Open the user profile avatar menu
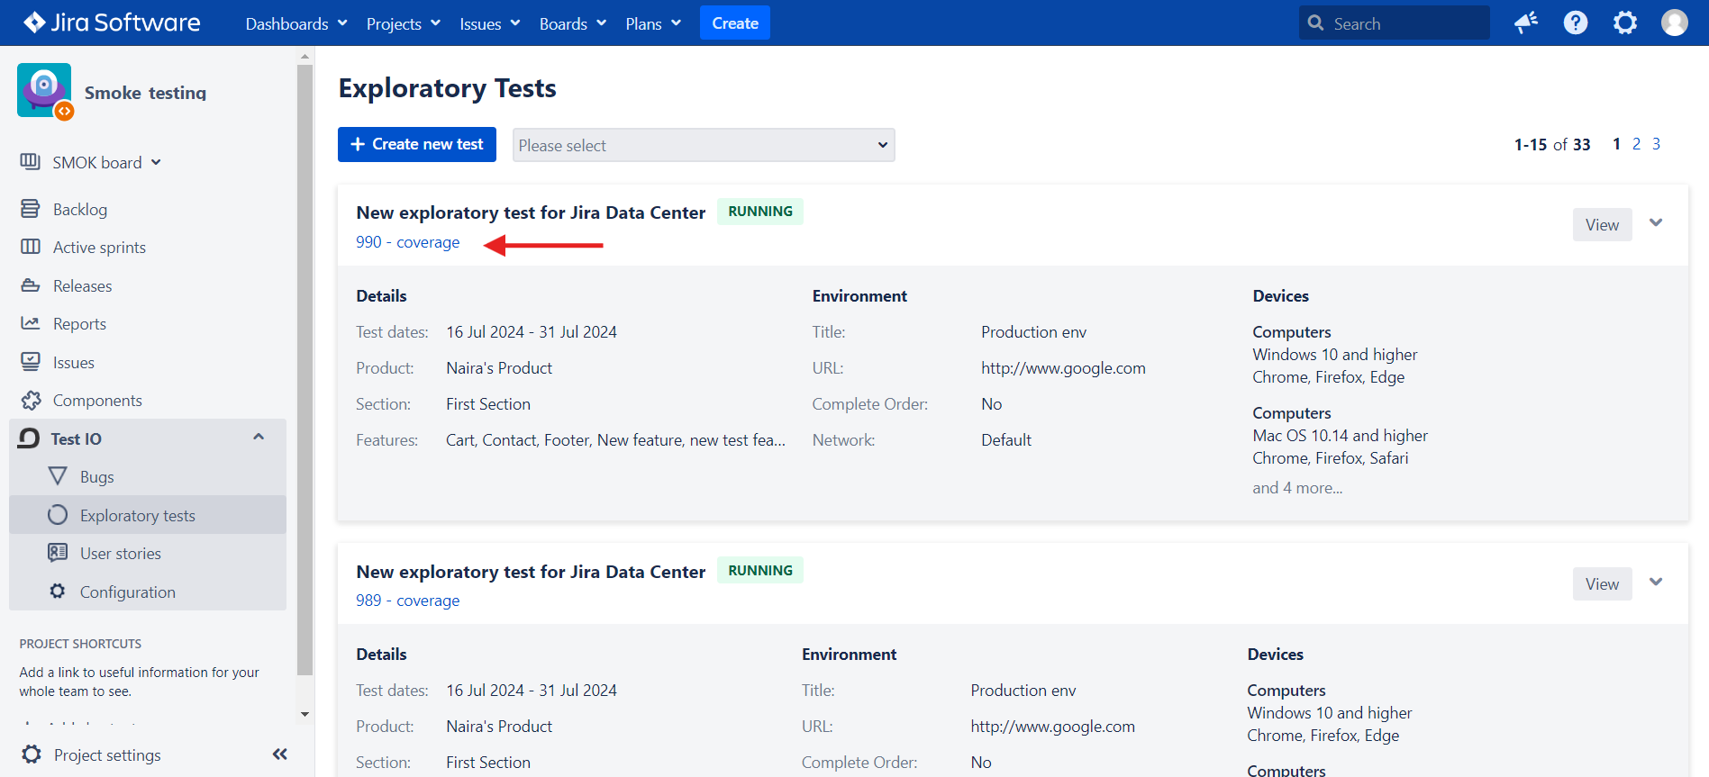This screenshot has height=777, width=1709. pos(1675,23)
